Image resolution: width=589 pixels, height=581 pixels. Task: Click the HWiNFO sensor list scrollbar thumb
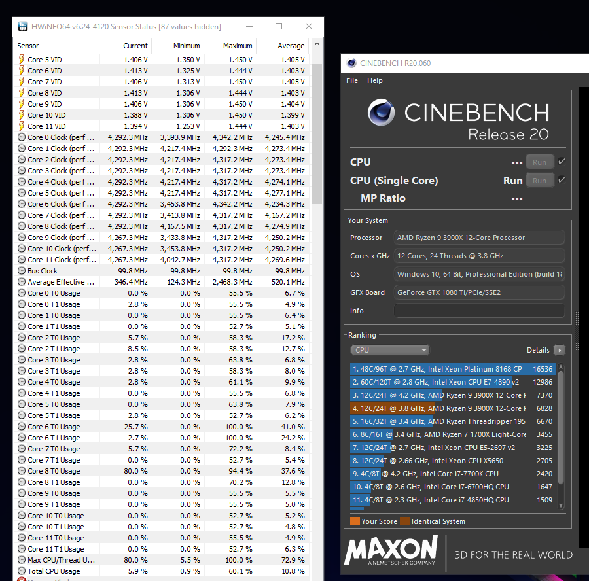[317, 134]
